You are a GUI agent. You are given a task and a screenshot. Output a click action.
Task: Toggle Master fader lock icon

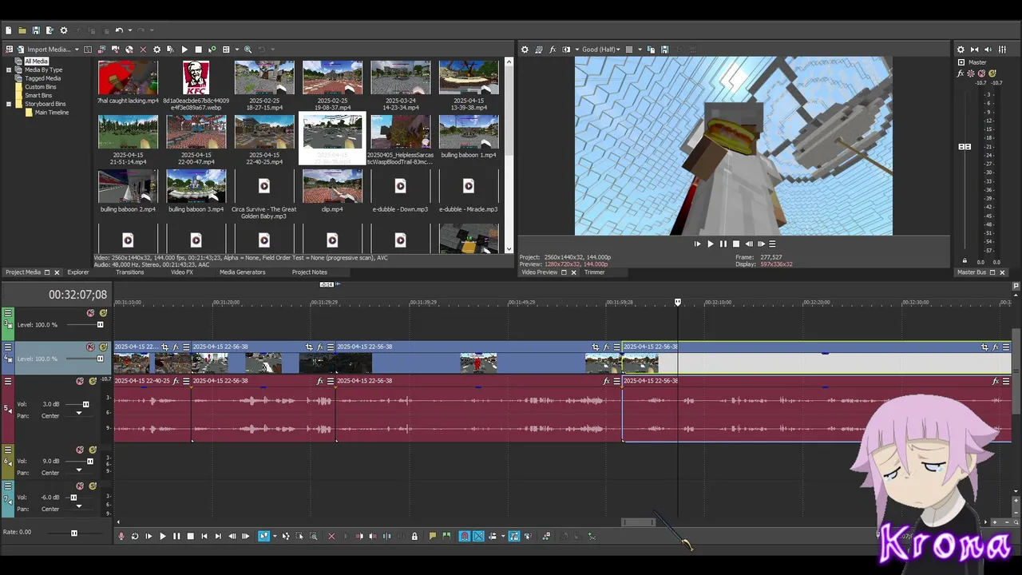point(965,260)
